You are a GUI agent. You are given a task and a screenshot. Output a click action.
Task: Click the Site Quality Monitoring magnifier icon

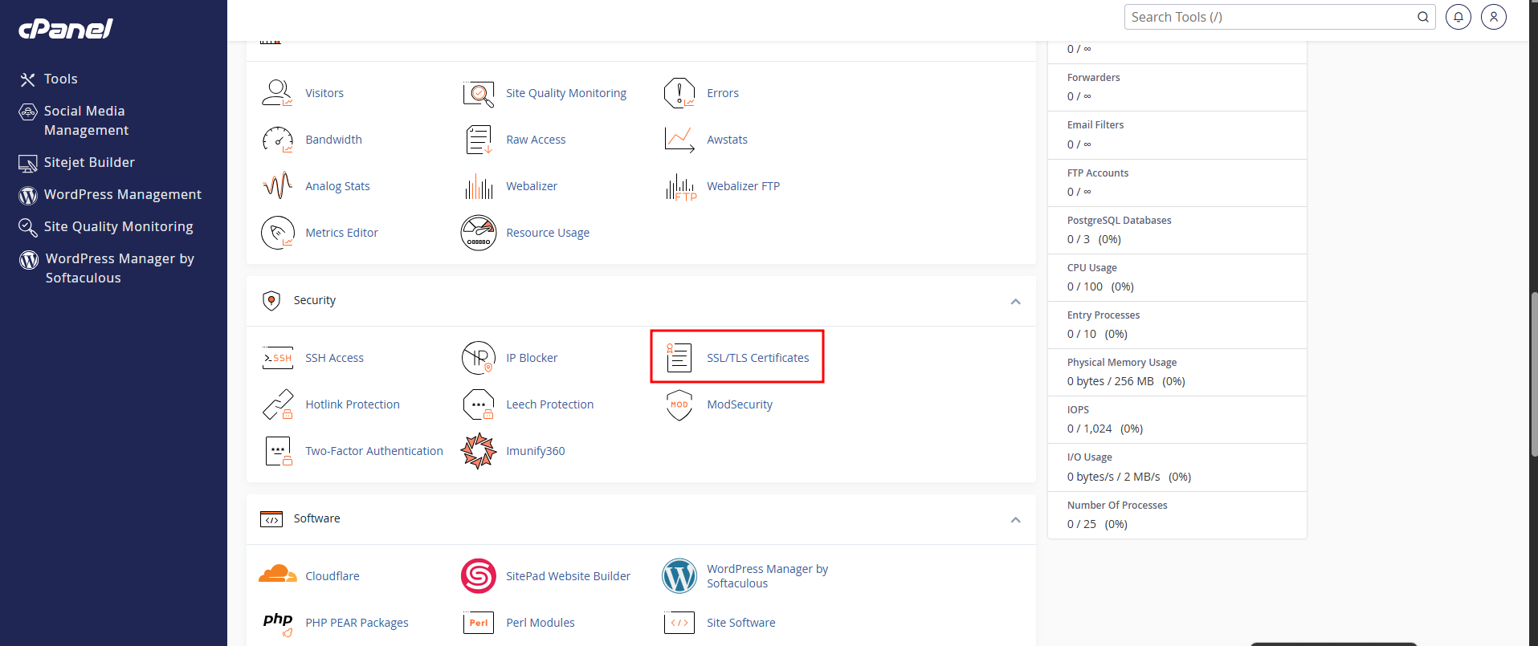(479, 93)
